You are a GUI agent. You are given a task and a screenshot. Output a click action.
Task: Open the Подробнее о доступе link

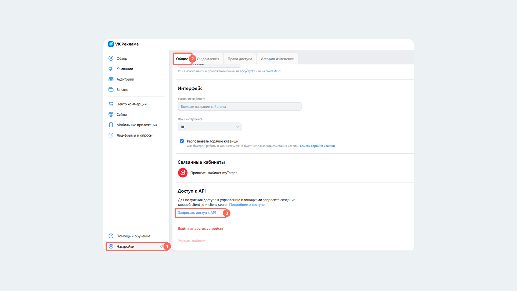(x=247, y=205)
